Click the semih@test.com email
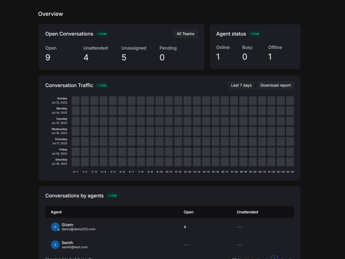Viewport: 345px width, 259px height. click(75, 247)
